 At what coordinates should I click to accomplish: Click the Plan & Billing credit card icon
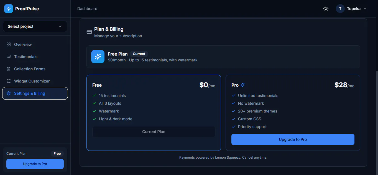tap(89, 32)
